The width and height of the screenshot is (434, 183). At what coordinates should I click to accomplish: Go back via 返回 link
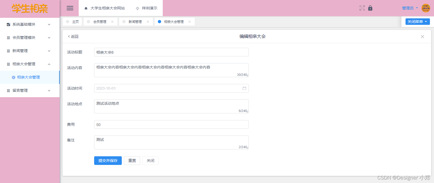coord(73,37)
